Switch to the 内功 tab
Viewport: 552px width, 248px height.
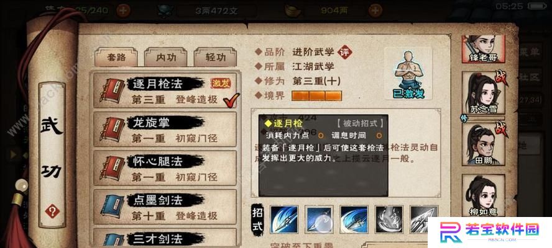tap(166, 58)
